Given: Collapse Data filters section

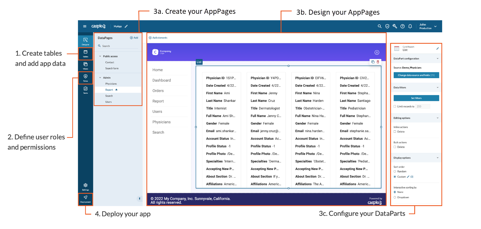Looking at the screenshot, I should pyautogui.click(x=437, y=87).
